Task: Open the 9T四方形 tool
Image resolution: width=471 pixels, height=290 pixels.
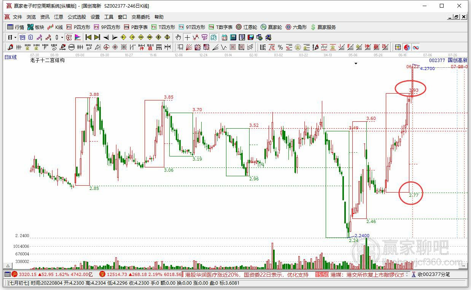Action: (x=192, y=27)
